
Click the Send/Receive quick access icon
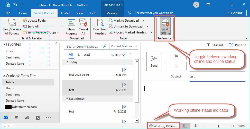click(8, 5)
